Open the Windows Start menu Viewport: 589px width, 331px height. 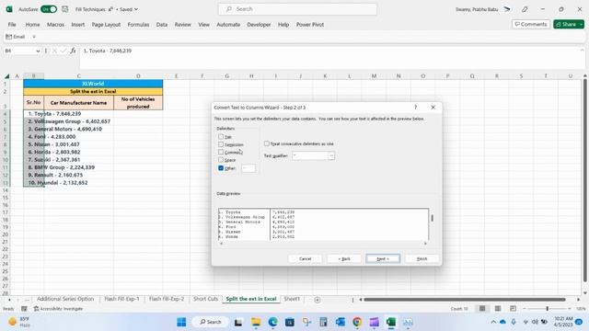(181, 322)
